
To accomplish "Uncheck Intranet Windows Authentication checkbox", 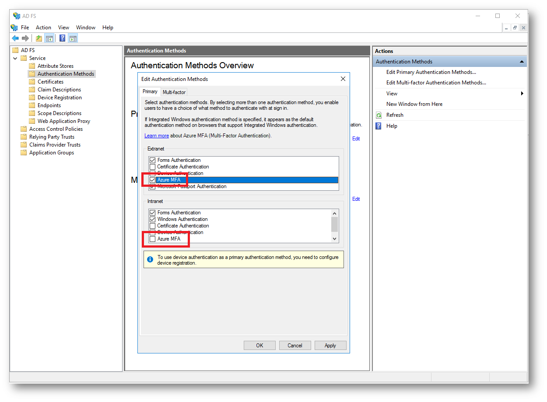I will point(152,220).
